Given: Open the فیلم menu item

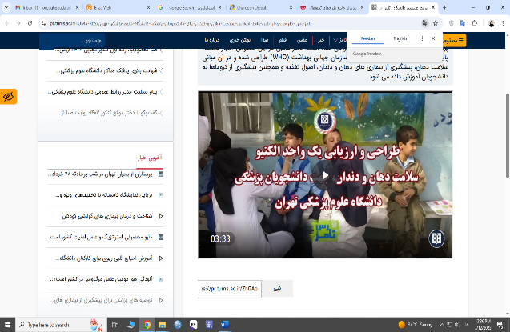Looking at the screenshot, I should click(283, 40).
